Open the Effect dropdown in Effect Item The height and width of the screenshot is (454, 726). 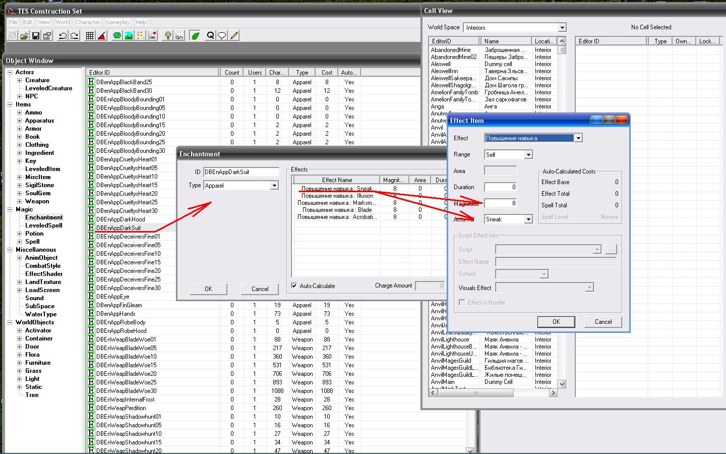[578, 138]
